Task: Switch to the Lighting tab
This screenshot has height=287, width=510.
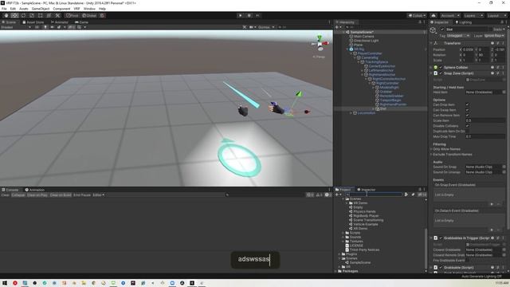Action: (464, 22)
